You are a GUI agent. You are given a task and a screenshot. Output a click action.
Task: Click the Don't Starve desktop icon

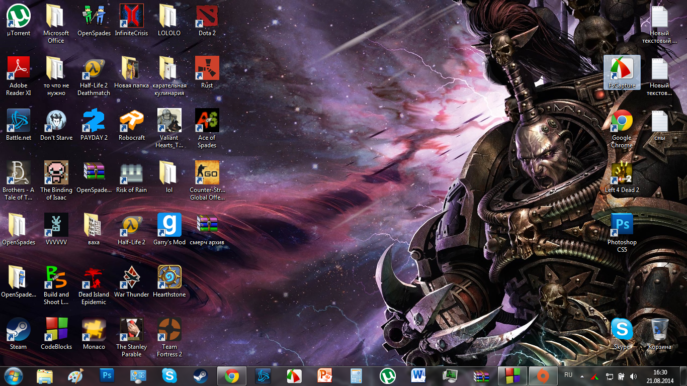tap(56, 121)
